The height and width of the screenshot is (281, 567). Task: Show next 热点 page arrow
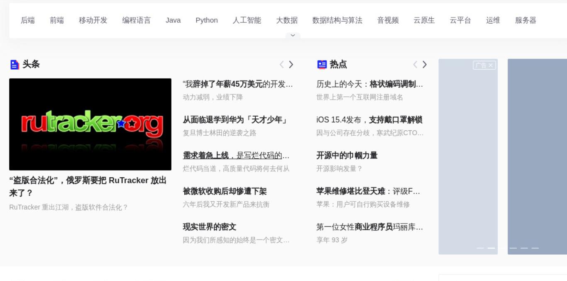tap(425, 64)
